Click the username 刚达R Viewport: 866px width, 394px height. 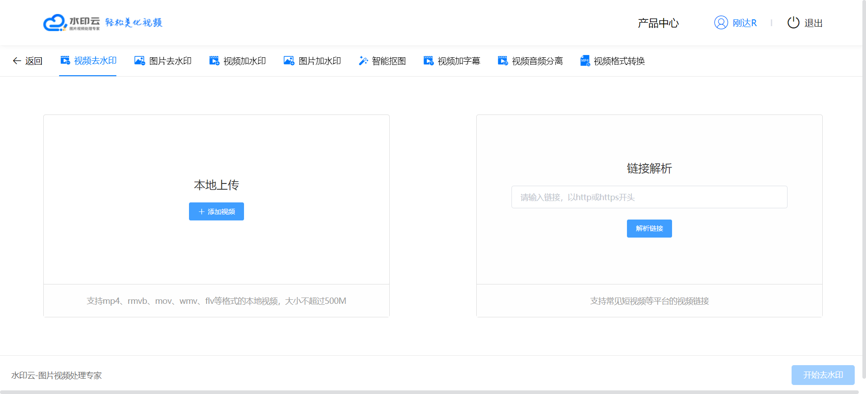[745, 23]
